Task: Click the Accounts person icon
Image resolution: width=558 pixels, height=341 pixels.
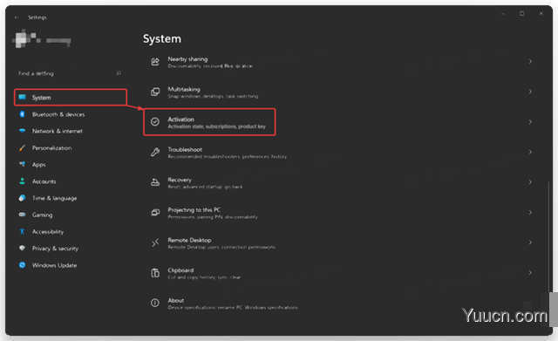Action: 22,181
